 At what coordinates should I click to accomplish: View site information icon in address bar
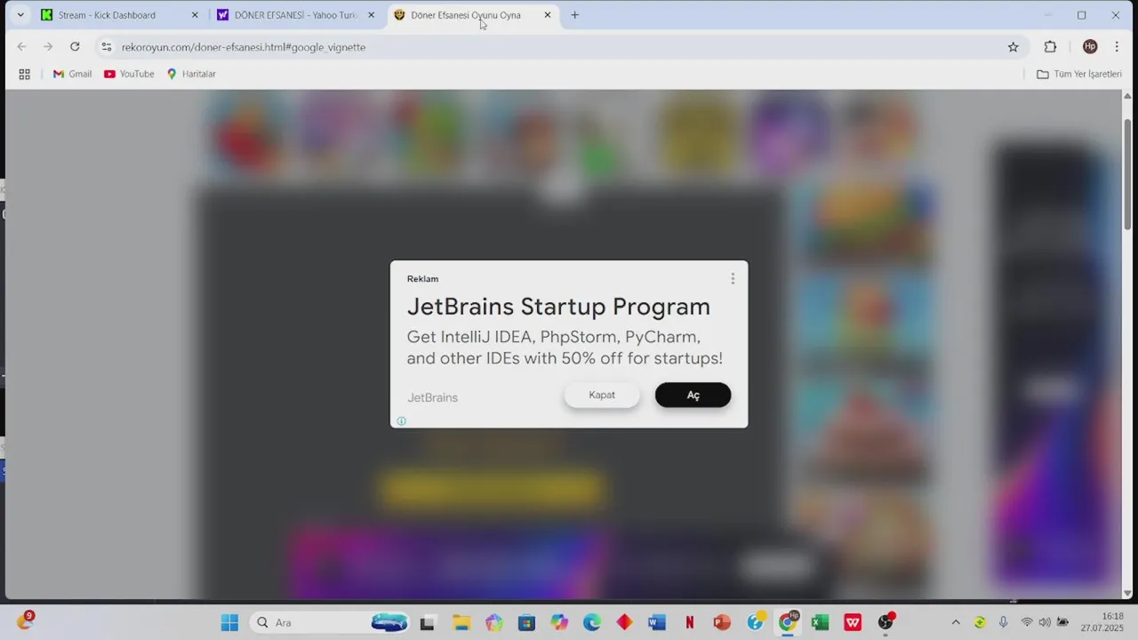[107, 47]
